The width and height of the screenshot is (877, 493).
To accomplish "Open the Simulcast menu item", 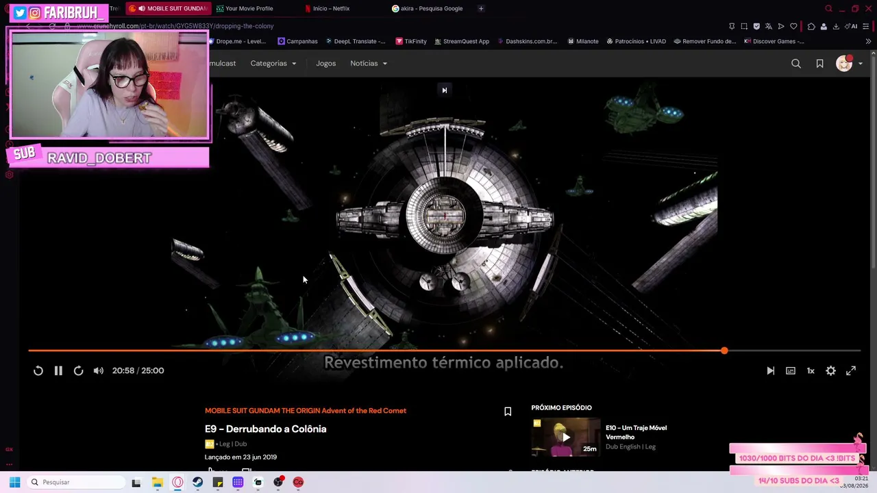I will click(222, 64).
